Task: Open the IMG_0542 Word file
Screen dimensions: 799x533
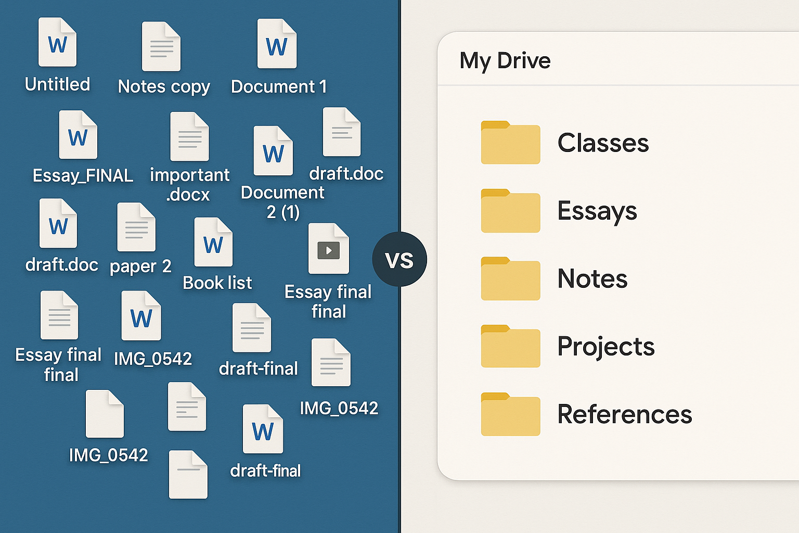Action: pyautogui.click(x=140, y=315)
